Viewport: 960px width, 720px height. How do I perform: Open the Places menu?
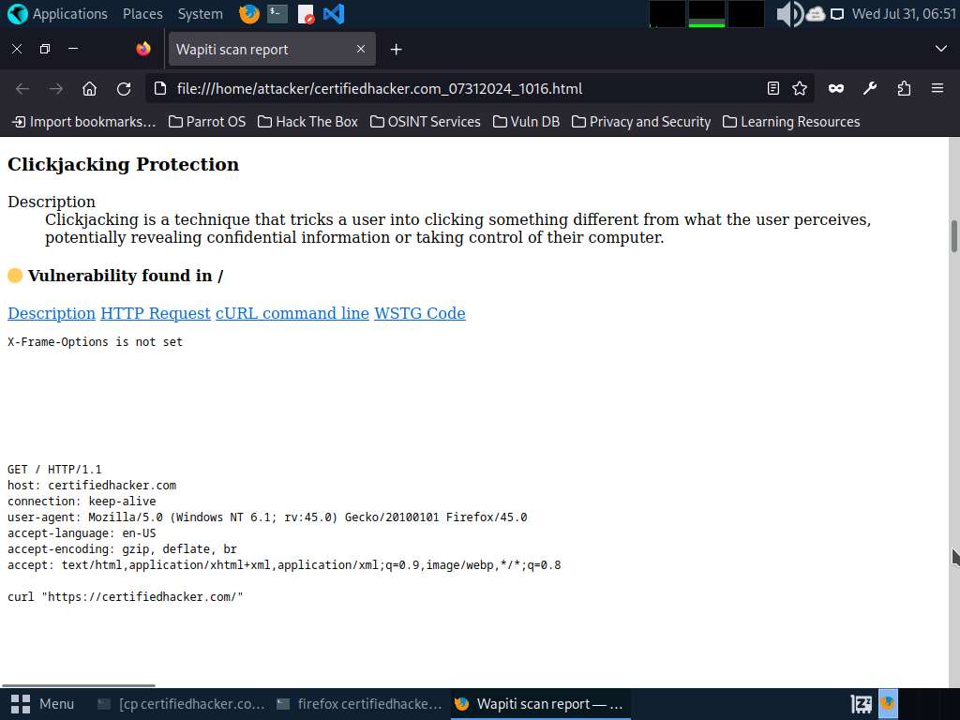click(x=142, y=14)
